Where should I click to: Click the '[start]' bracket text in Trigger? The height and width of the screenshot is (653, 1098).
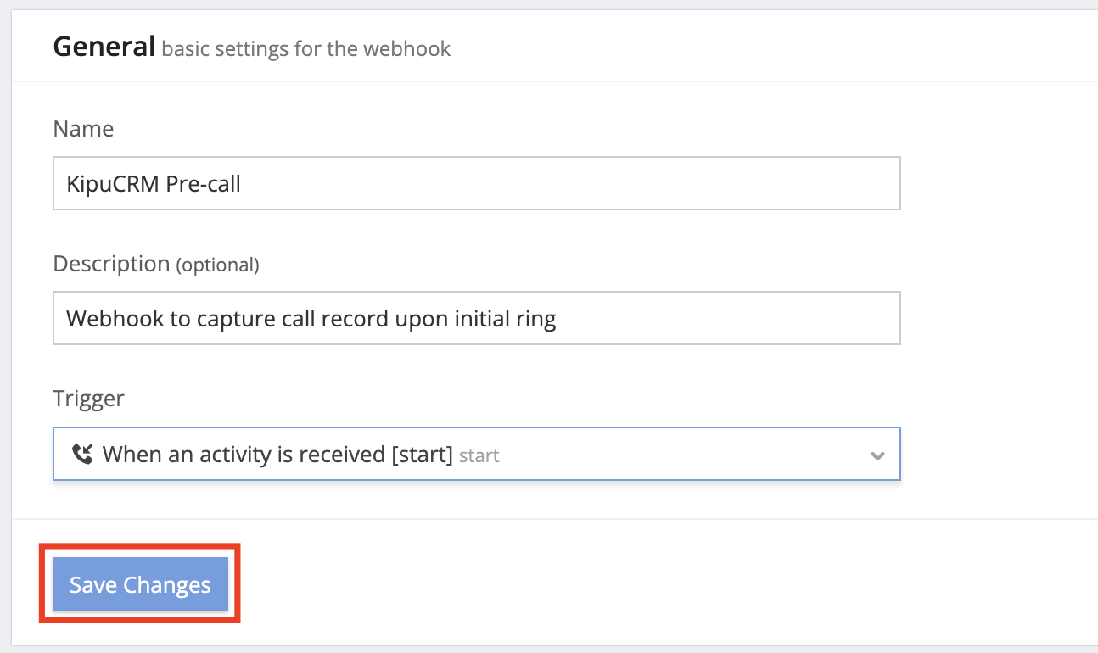click(421, 455)
